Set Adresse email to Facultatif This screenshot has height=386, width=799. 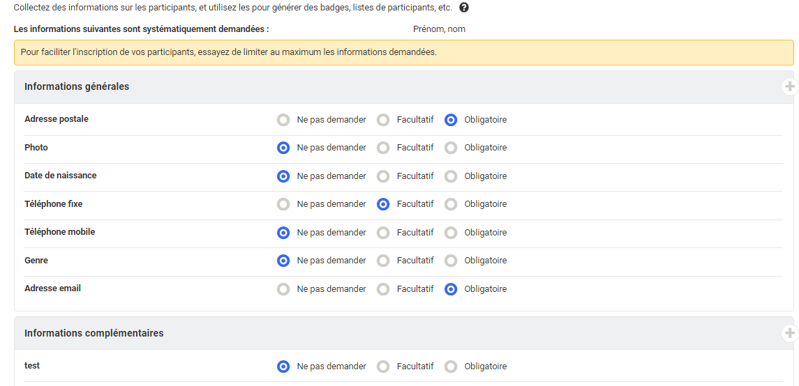coord(383,289)
